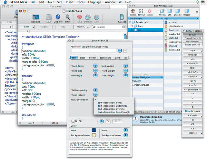Open the Classes icon in toolbar
Viewport: 207px width, 159px height.
tap(122, 17)
